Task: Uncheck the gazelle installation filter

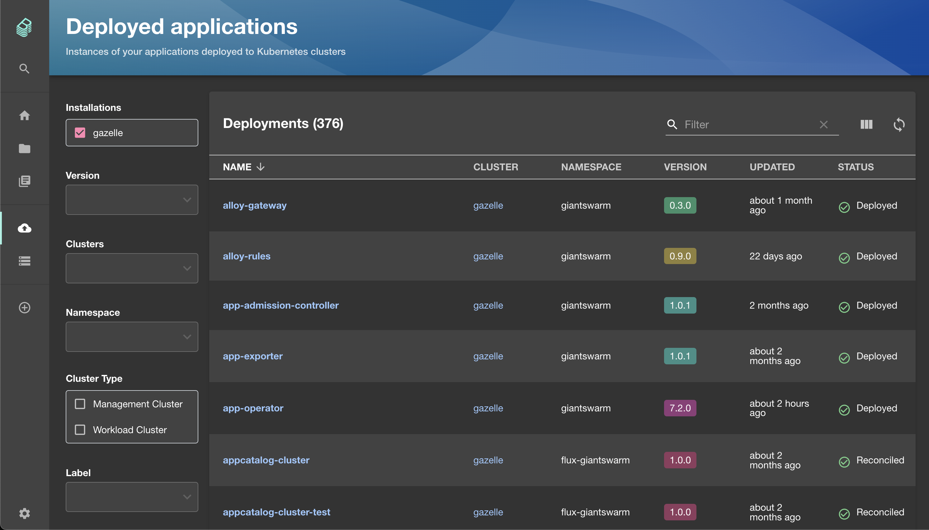Action: (80, 133)
